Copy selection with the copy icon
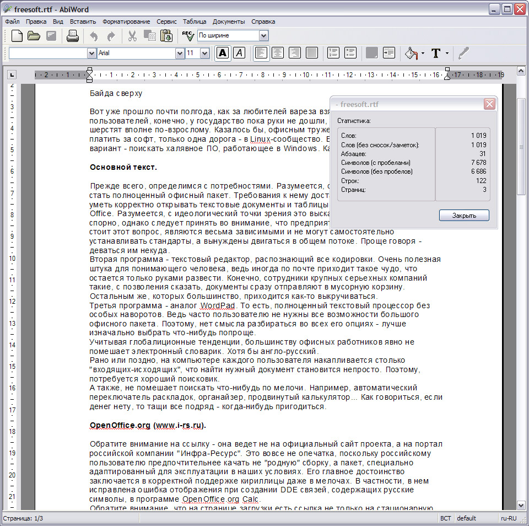 coord(149,35)
